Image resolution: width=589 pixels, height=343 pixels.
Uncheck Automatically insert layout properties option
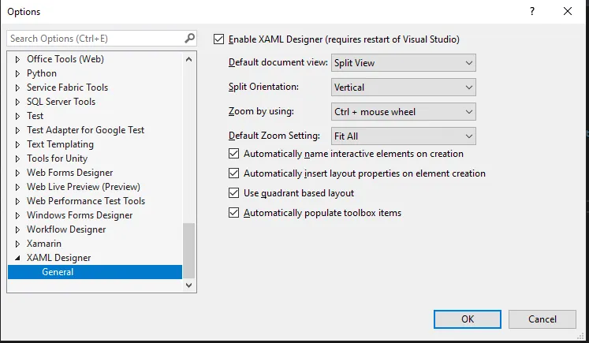click(x=233, y=173)
